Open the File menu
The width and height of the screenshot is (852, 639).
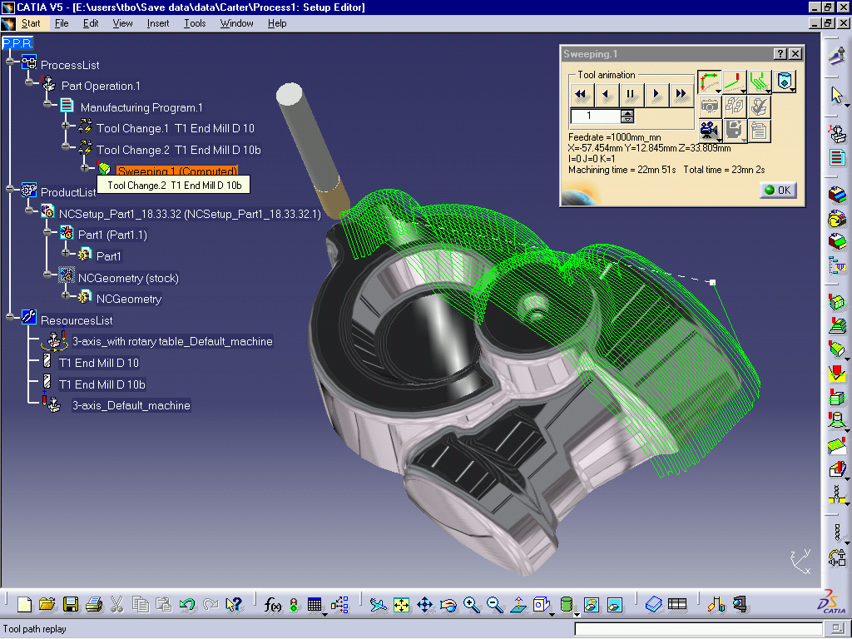(62, 23)
